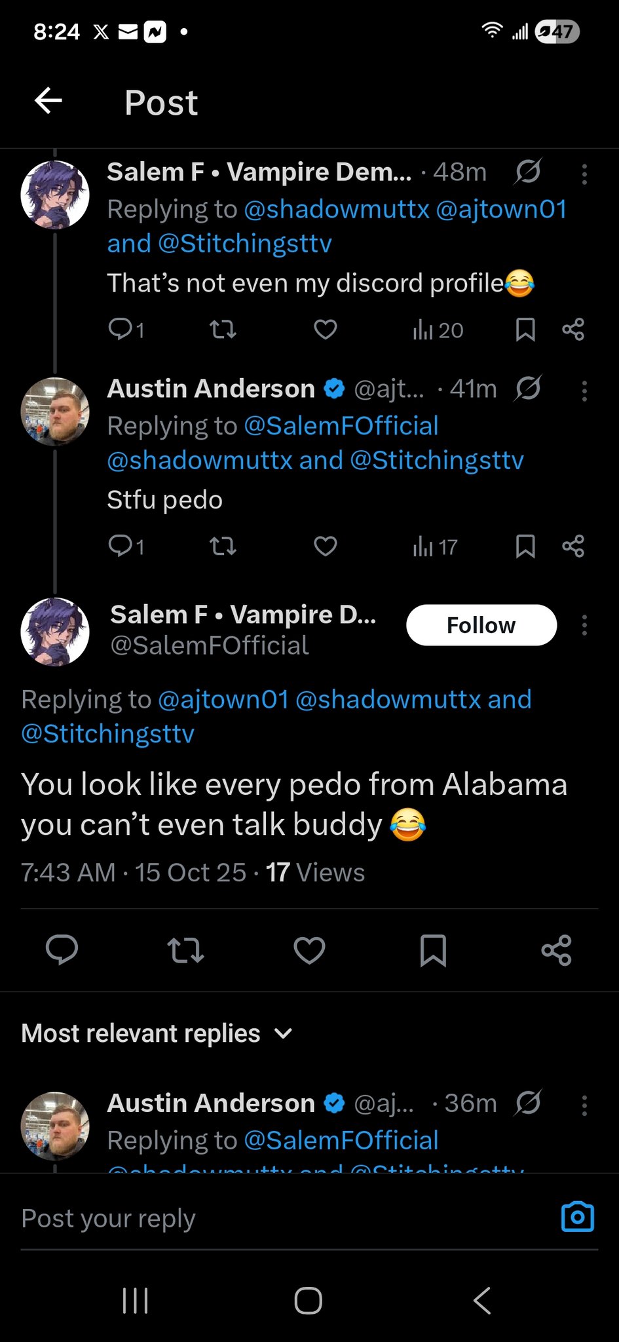Open more options on "Stfu pedo" reply
The image size is (619, 1342).
pos(584,391)
